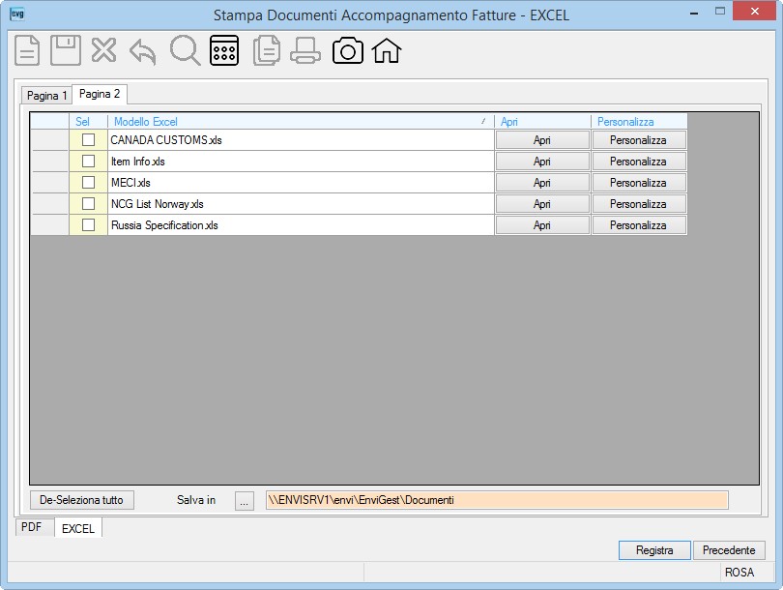
Task: Click the floppy disk save icon
Action: [66, 50]
